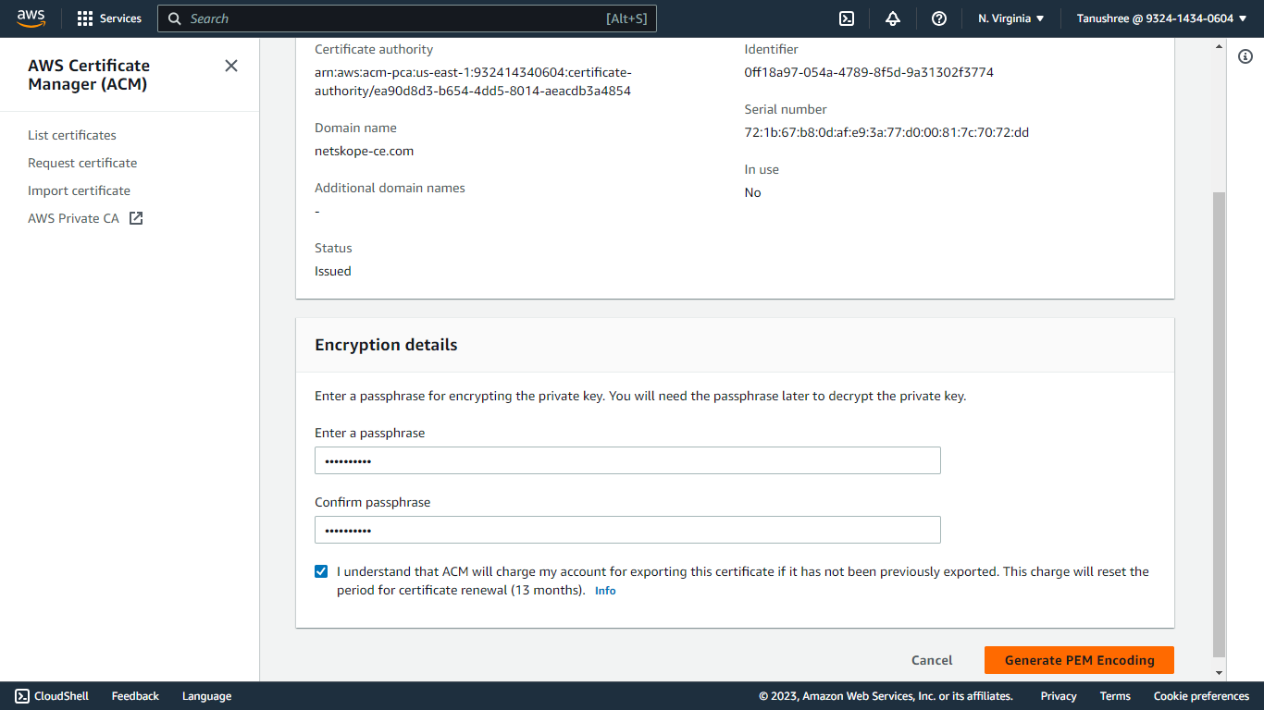Uncheck the ACM export charge acknowledgement checkbox
Image resolution: width=1264 pixels, height=710 pixels.
click(x=321, y=571)
